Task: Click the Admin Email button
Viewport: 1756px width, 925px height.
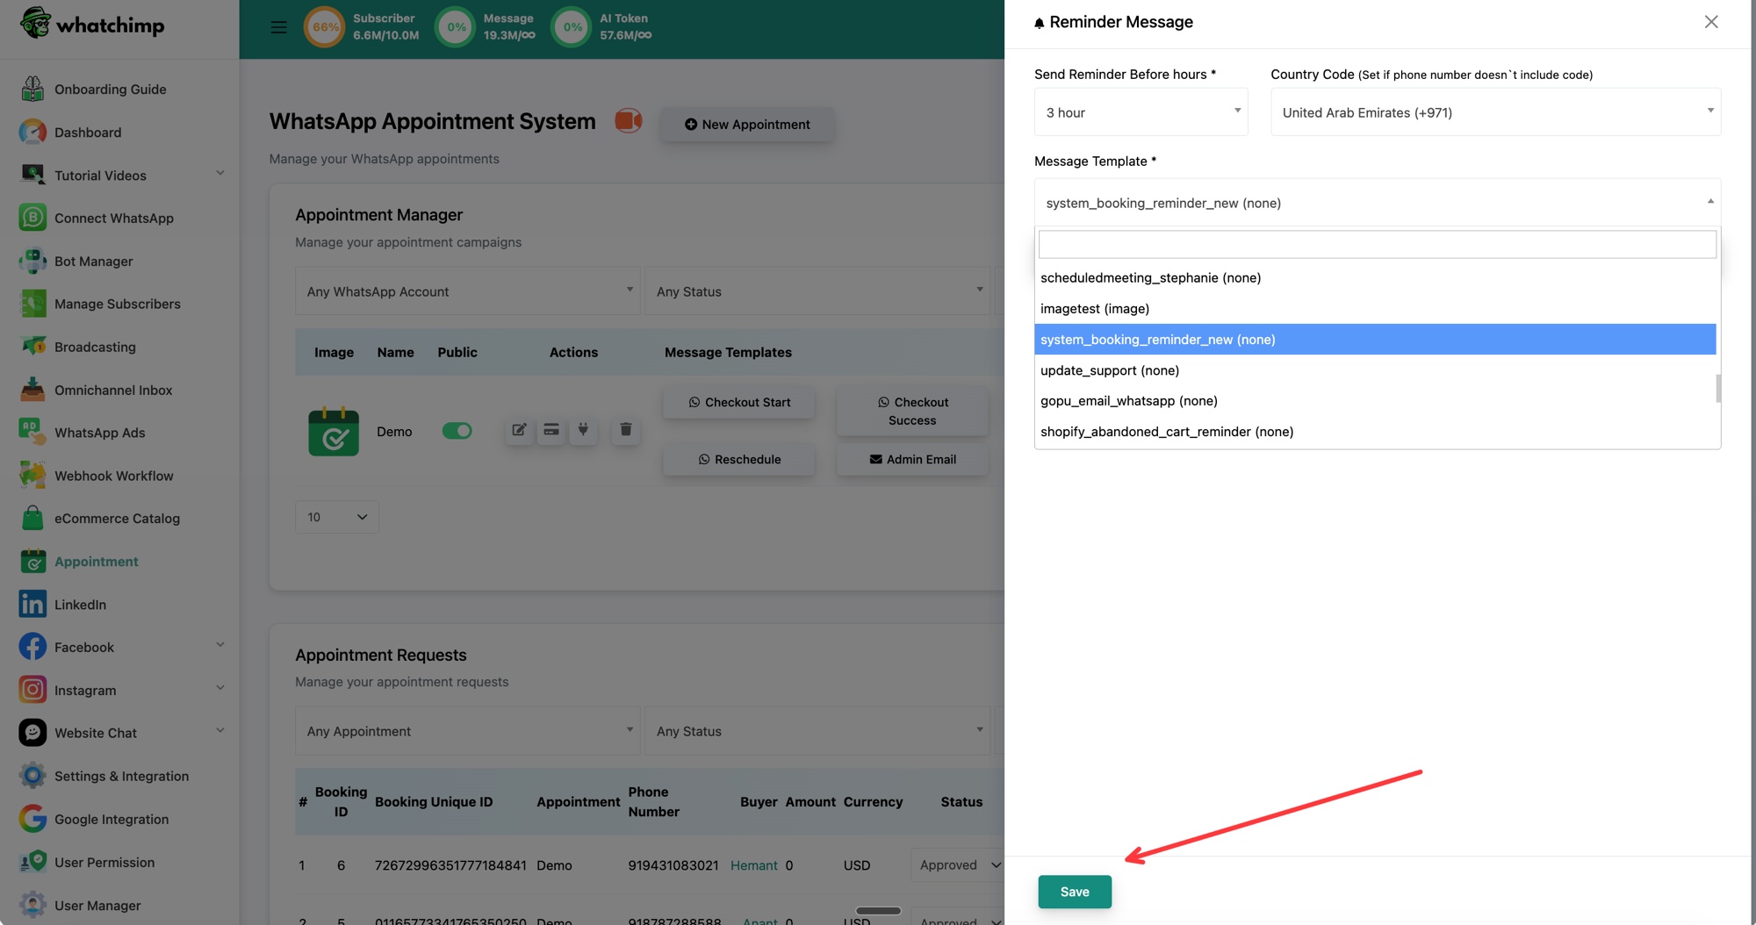Action: pyautogui.click(x=912, y=459)
